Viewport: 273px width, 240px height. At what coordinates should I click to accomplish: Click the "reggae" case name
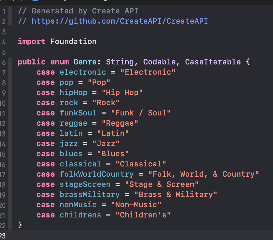(x=73, y=124)
